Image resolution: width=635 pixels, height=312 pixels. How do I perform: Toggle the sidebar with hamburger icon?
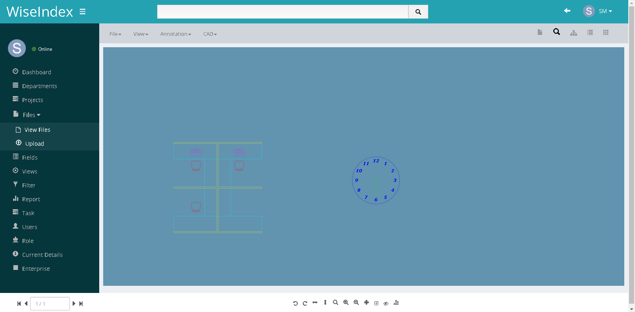click(83, 12)
